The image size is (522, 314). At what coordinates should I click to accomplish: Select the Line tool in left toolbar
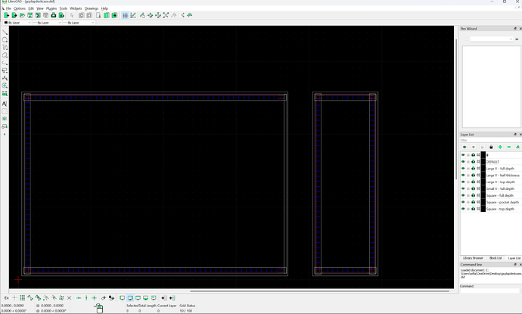[5, 32]
